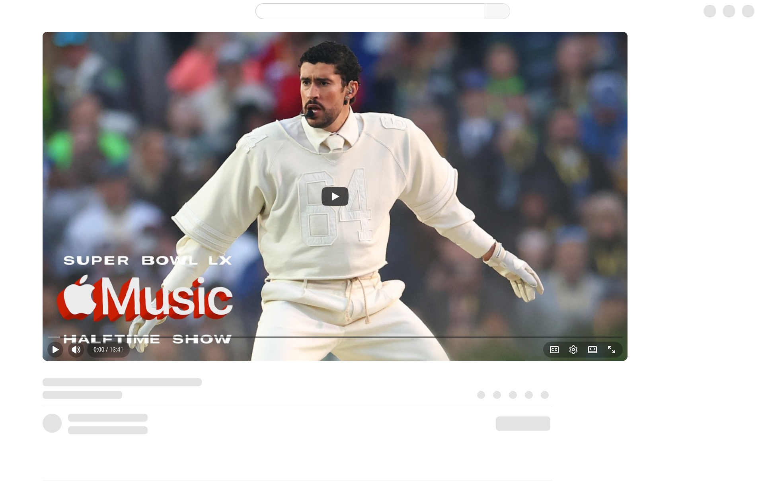Click the middle gray circle at the top right
The width and height of the screenshot is (764, 490).
pos(729,11)
